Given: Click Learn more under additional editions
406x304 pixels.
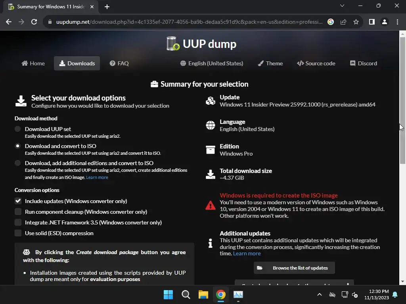Looking at the screenshot, I should tap(97, 177).
